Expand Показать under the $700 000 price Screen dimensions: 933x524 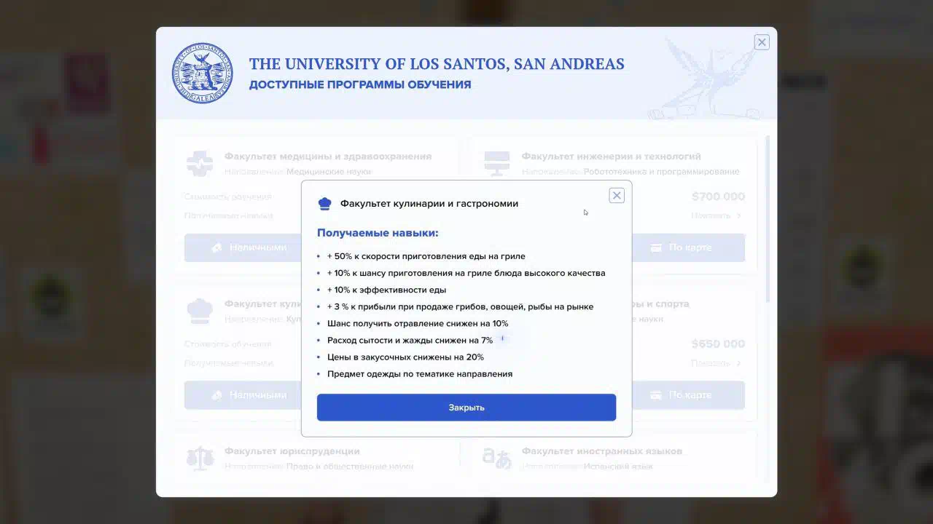pyautogui.click(x=717, y=215)
